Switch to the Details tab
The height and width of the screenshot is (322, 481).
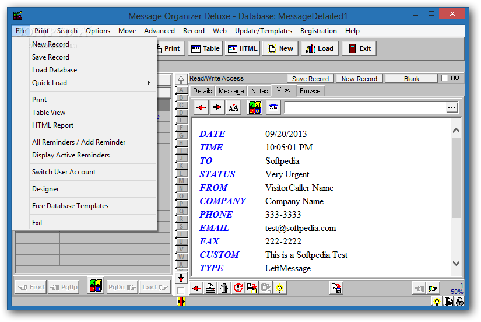[202, 91]
